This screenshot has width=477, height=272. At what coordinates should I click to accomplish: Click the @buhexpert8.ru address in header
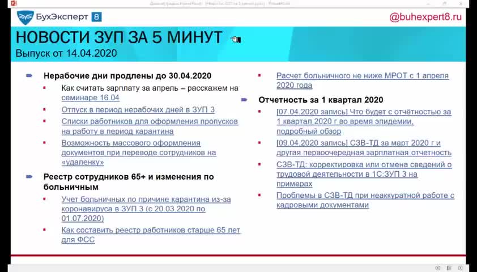pos(425,17)
